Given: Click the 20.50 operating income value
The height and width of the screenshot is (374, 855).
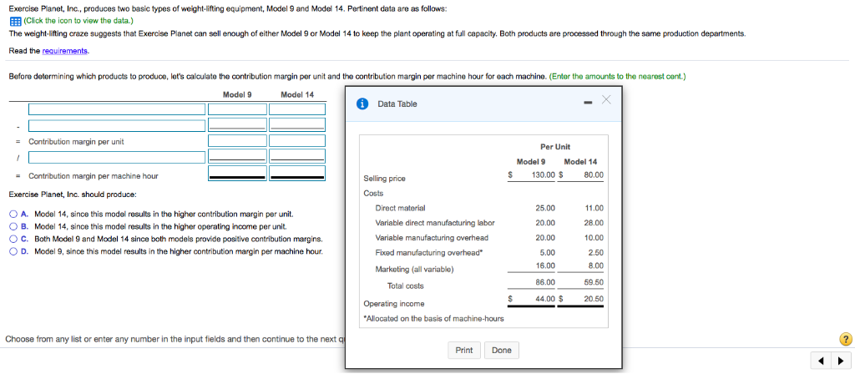Looking at the screenshot, I should pyautogui.click(x=594, y=299).
